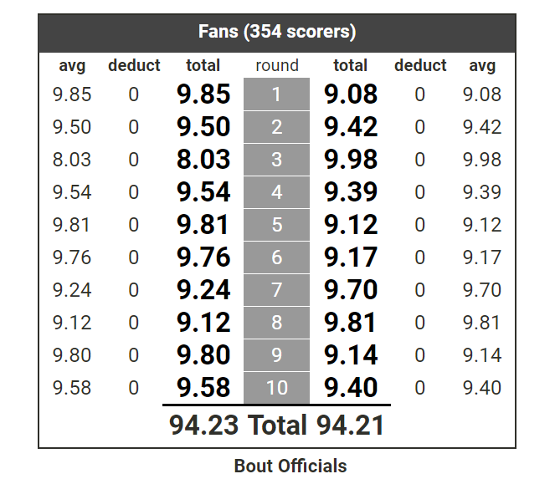This screenshot has height=479, width=555.
Task: Select the round 3 cell
Action: (276, 160)
